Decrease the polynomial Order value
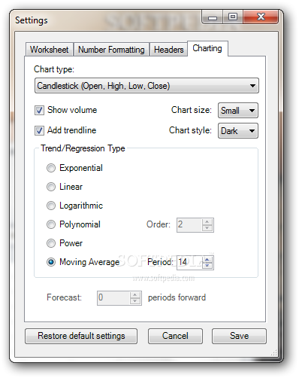Image resolution: width=299 pixels, height=378 pixels. 207,228
